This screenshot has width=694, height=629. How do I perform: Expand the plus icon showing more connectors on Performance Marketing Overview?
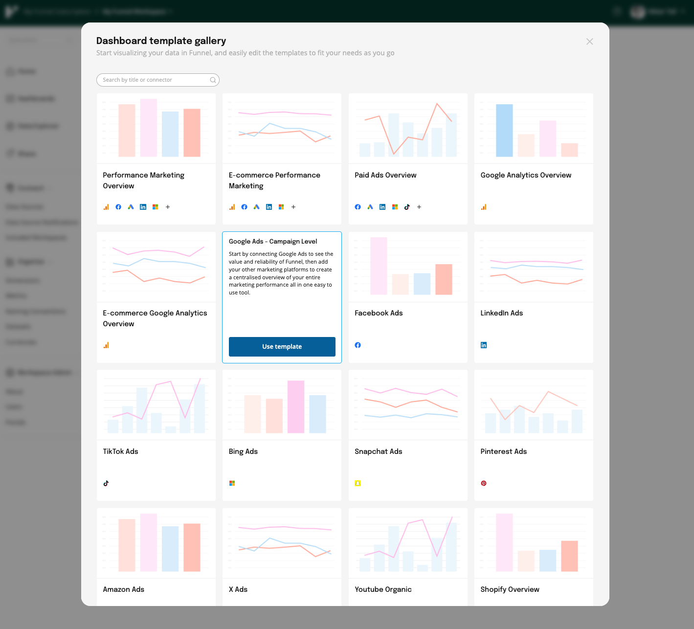pos(167,206)
